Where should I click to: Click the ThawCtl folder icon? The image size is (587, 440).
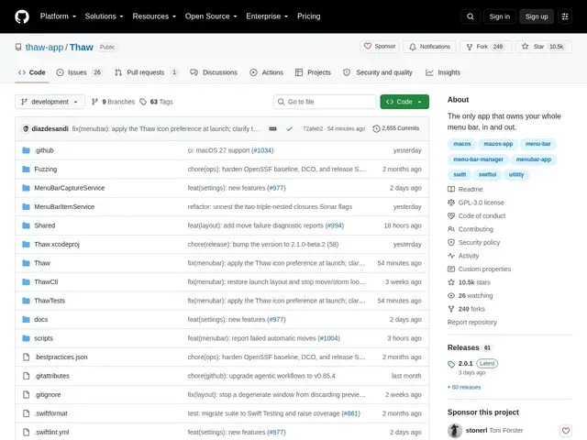(26, 281)
